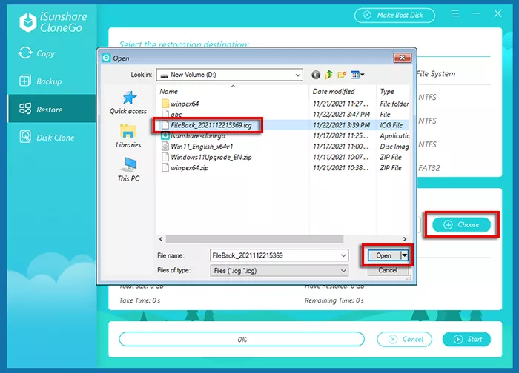The height and width of the screenshot is (373, 519).
Task: Open the hamburger menu in title bar
Action: pyautogui.click(x=455, y=13)
